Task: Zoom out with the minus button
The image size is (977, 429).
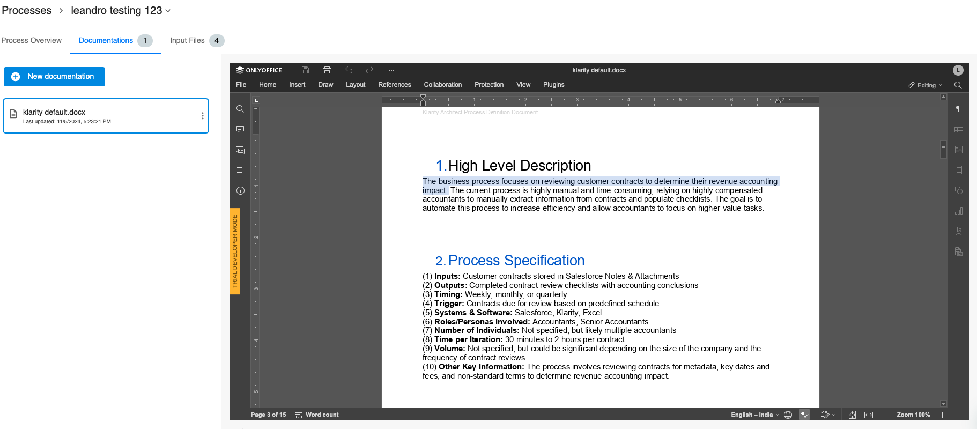Action: pyautogui.click(x=885, y=415)
